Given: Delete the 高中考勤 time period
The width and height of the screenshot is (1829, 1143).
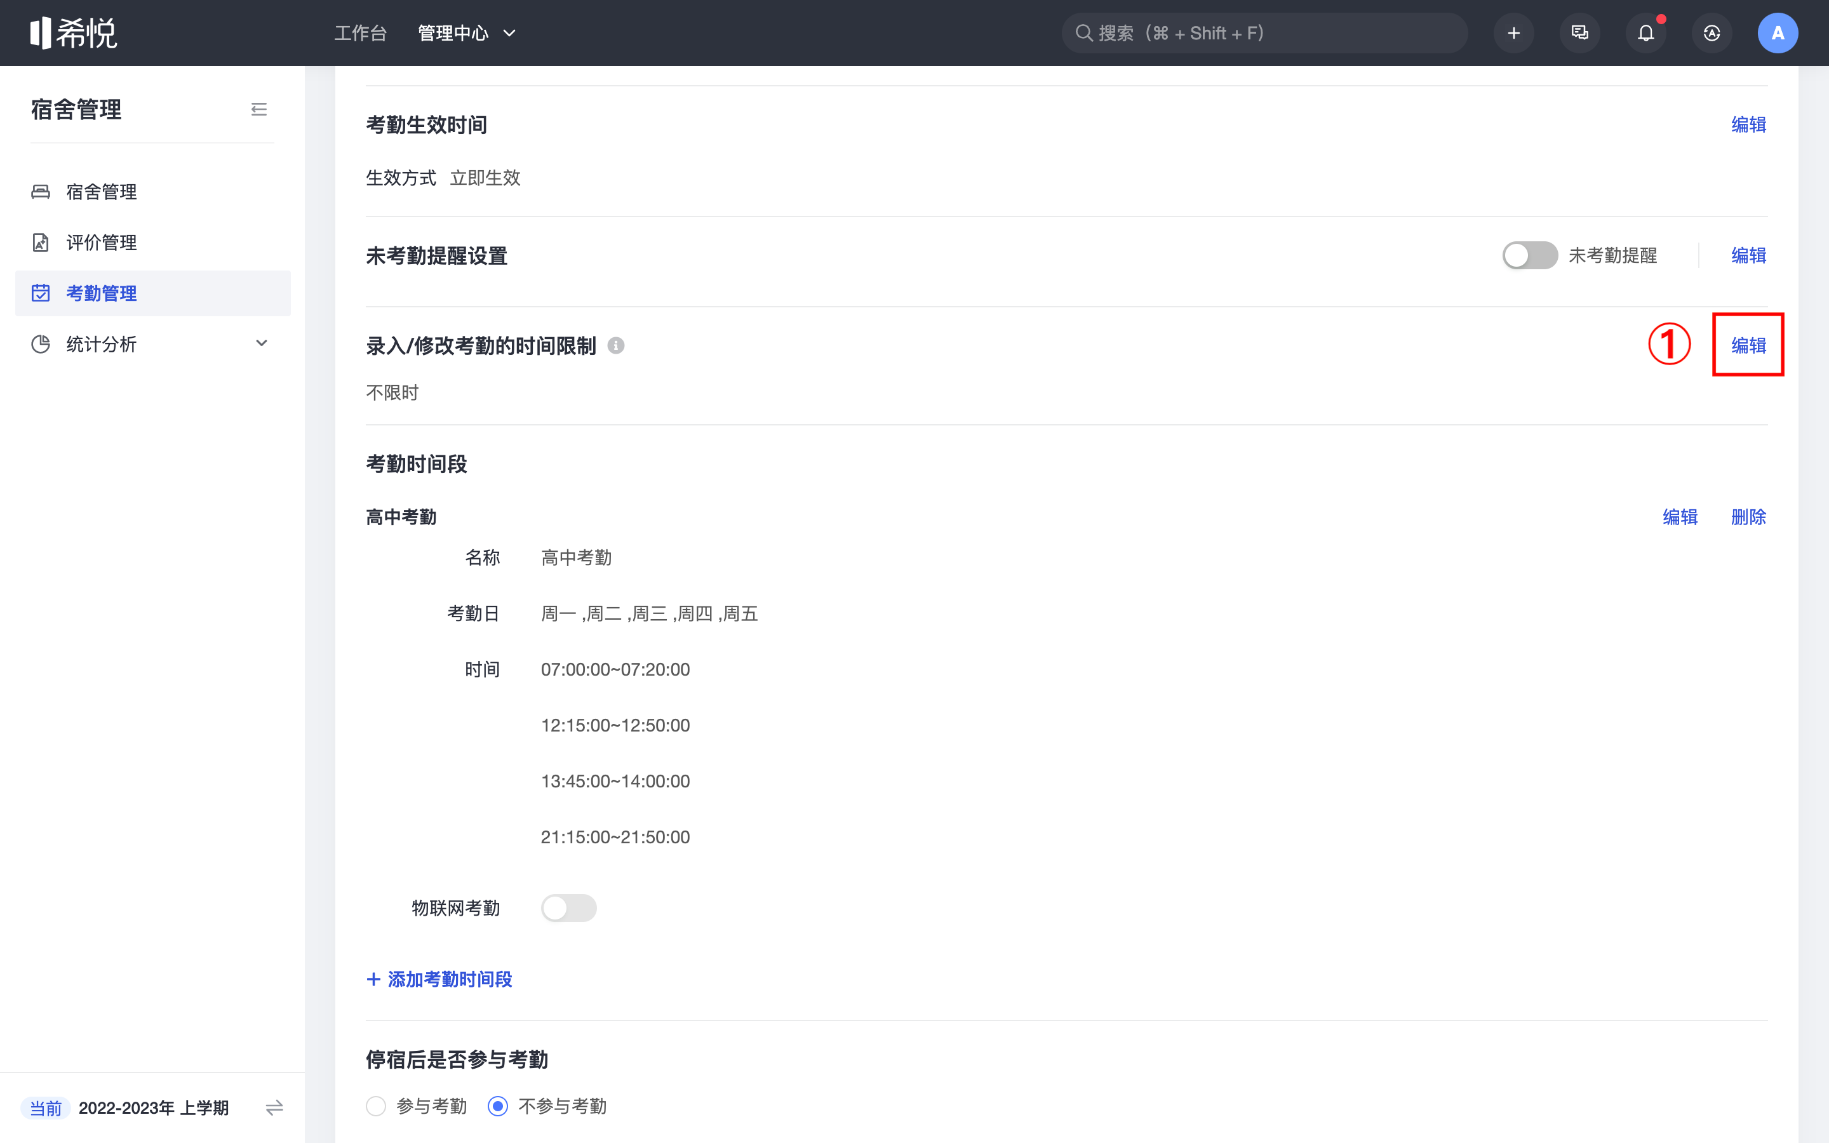Looking at the screenshot, I should [x=1749, y=517].
